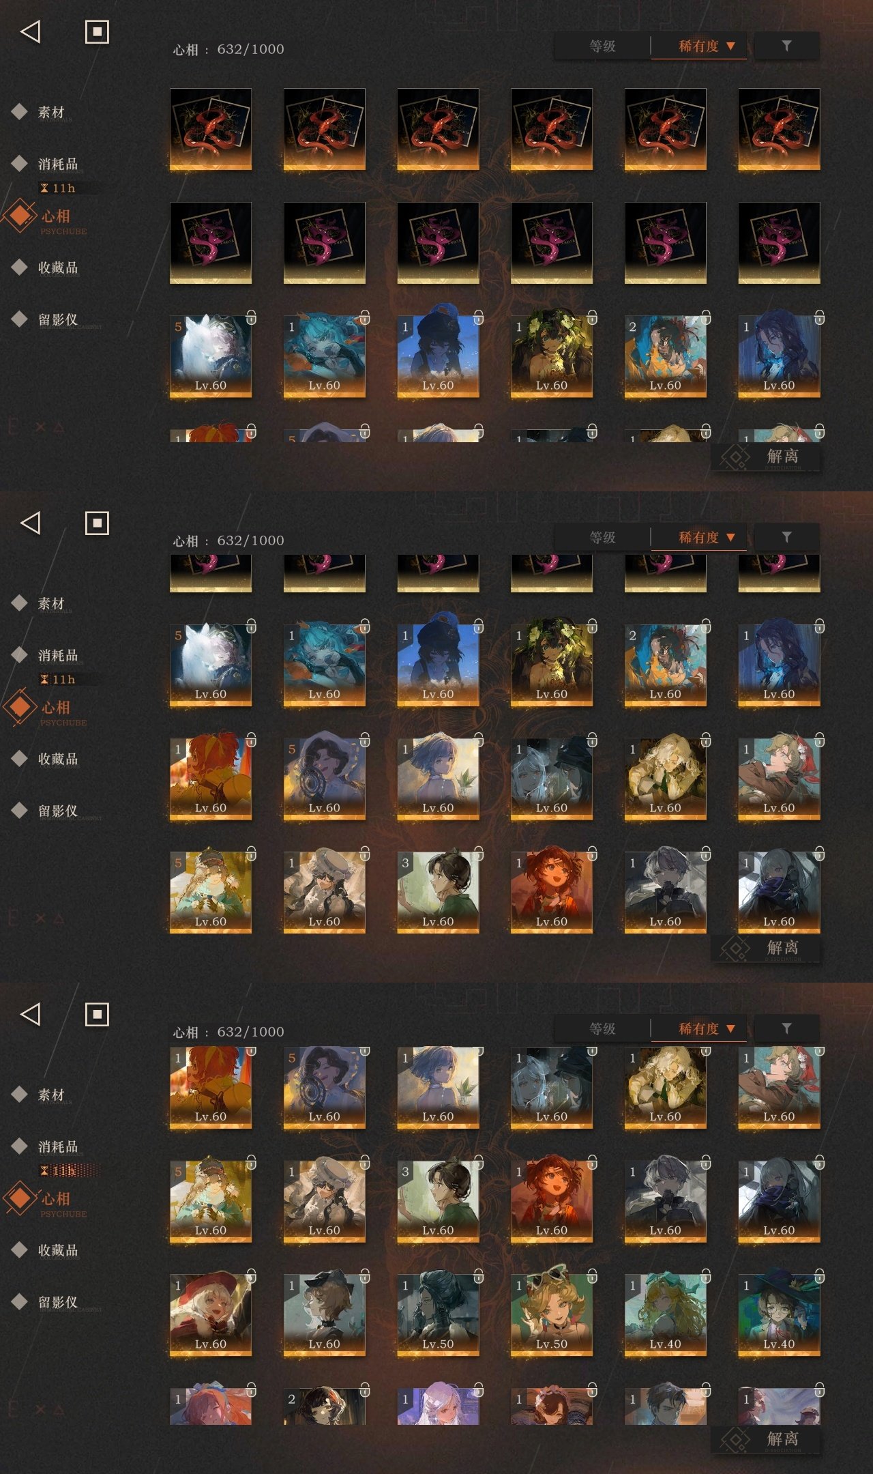Open the funnel filter icon in the bottom screenshot
Viewport: 873px width, 1474px height.
coord(786,1028)
